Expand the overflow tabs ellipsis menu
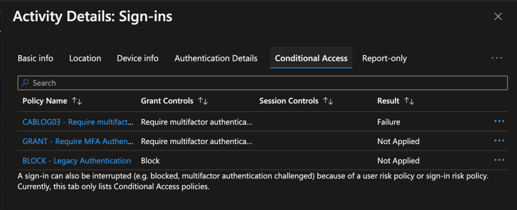Image resolution: width=517 pixels, height=210 pixels. [497, 58]
